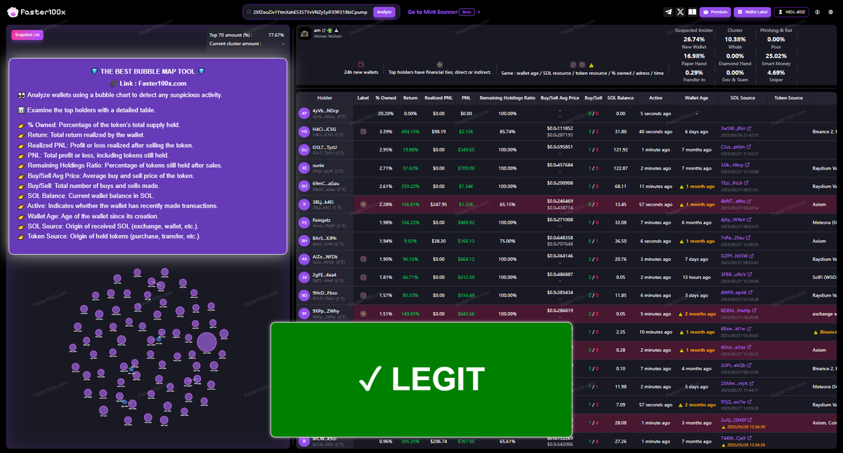Open the Snapshot List button

tap(27, 35)
